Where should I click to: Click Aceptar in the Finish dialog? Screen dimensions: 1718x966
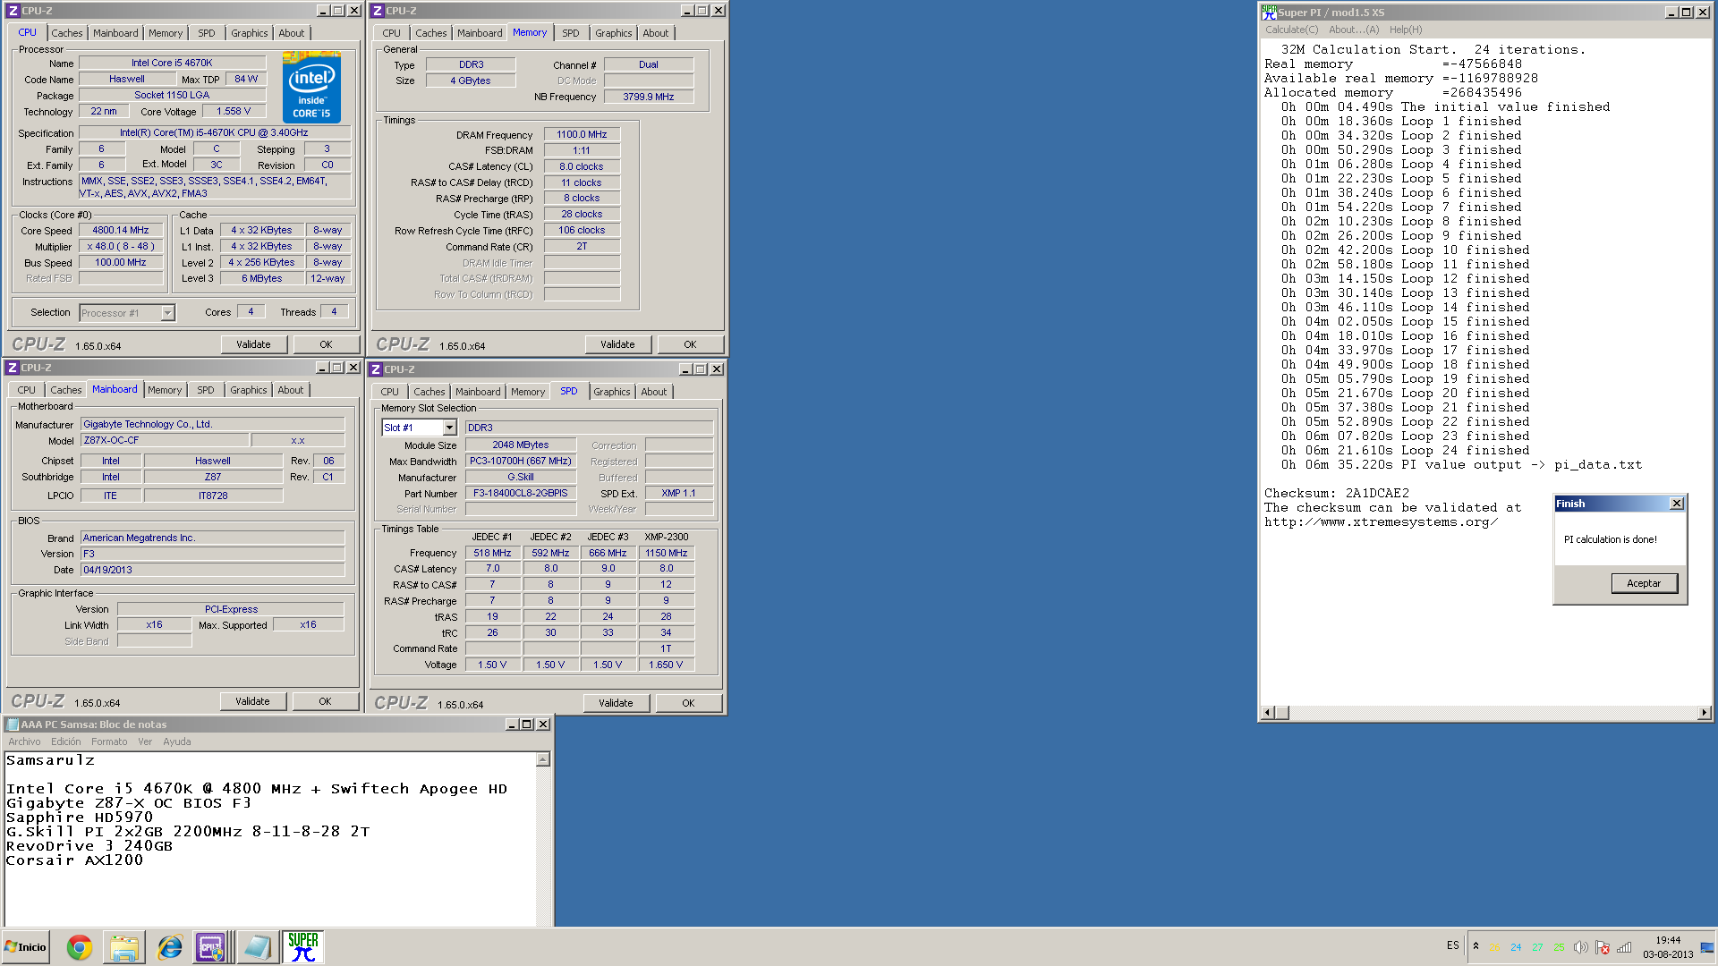point(1644,583)
